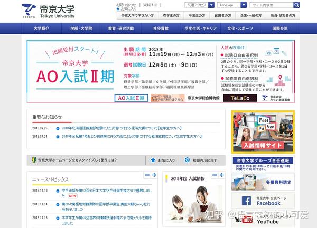Click 資料請求 link in header
The width and height of the screenshot is (317, 228).
(x=150, y=5)
